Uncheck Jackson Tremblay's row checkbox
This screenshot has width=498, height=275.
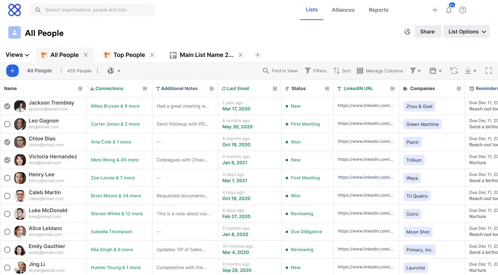click(x=7, y=106)
